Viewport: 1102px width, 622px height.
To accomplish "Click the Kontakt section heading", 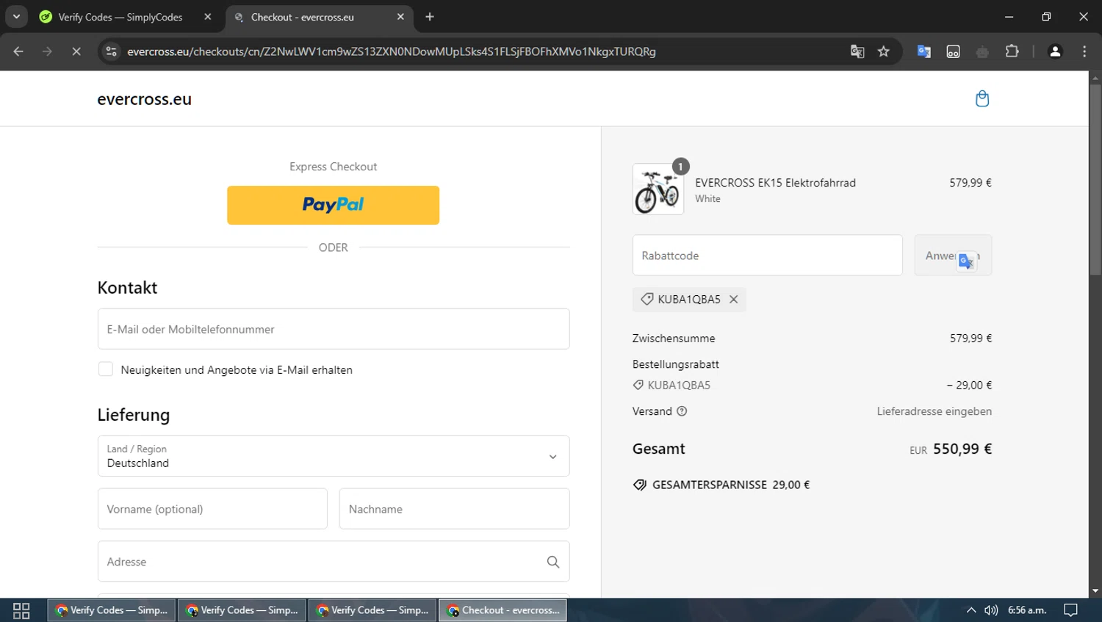I will 127,288.
